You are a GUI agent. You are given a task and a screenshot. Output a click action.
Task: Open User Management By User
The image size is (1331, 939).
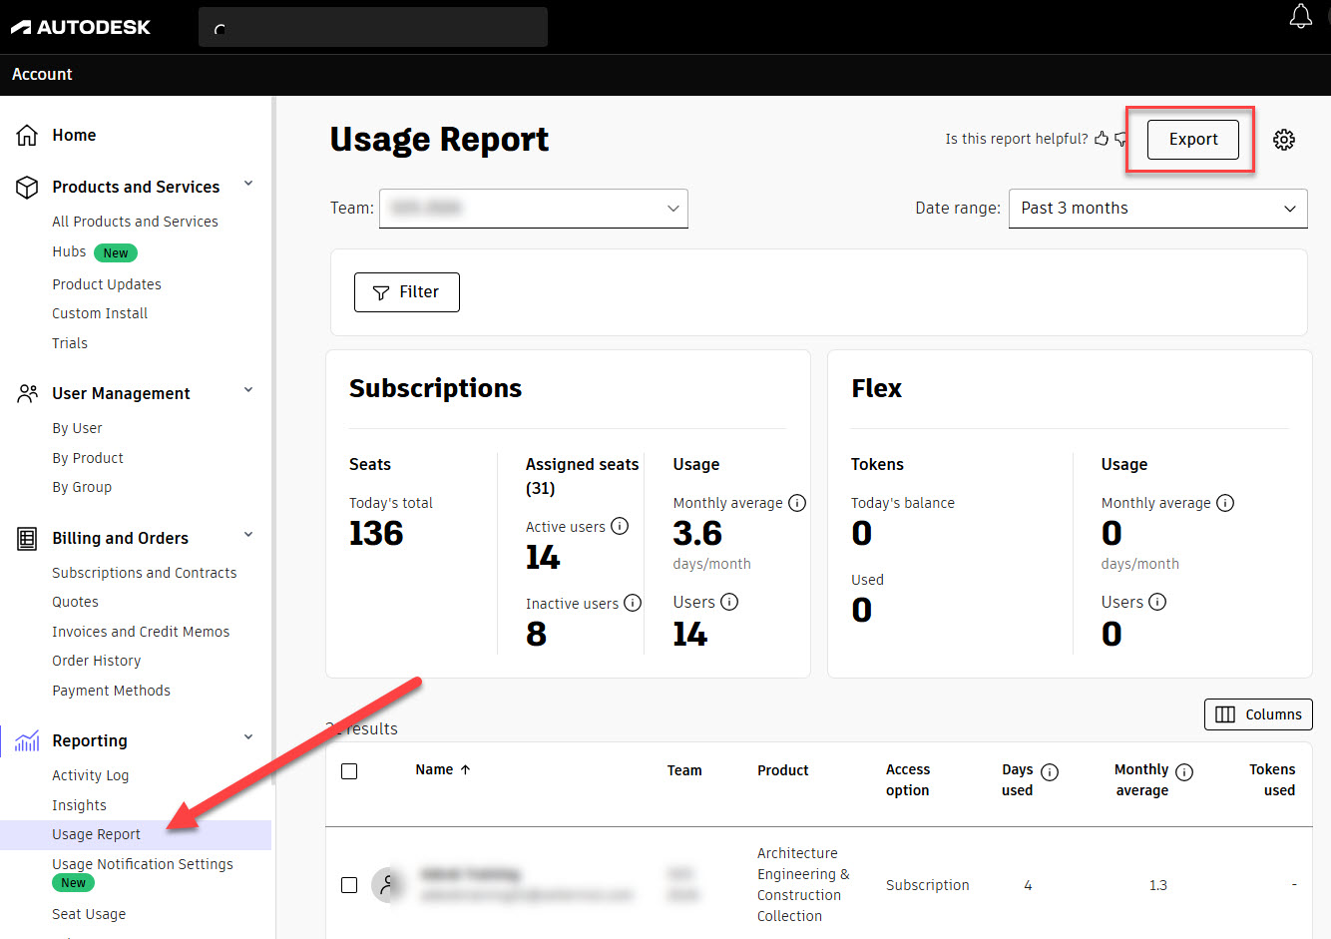77,428
